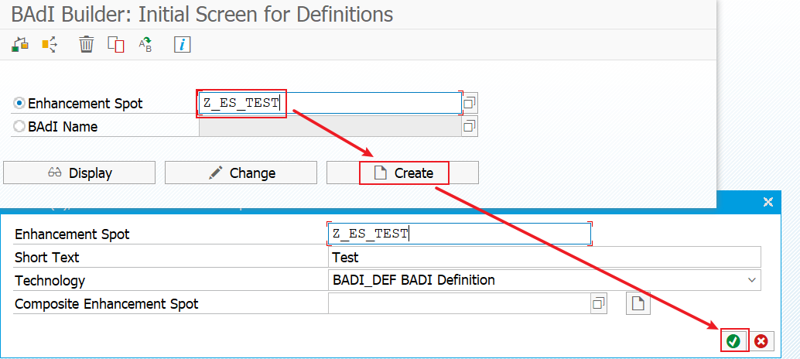800x359 pixels.
Task: Open value help beside BAdI Name field
Action: [470, 126]
